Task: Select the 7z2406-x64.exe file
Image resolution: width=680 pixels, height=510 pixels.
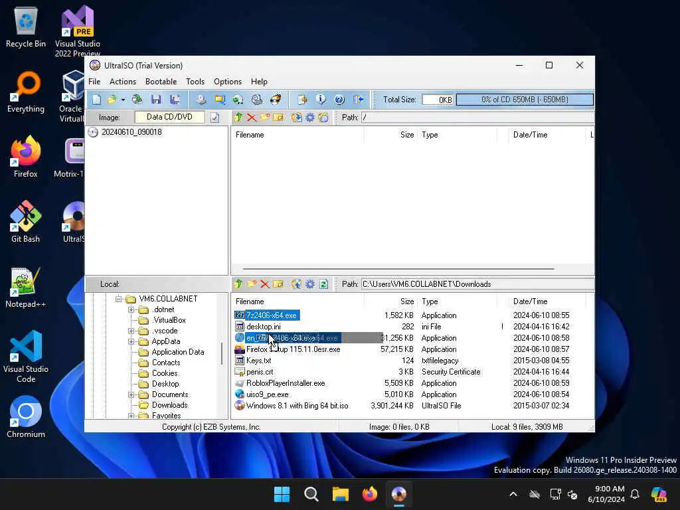Action: [272, 315]
